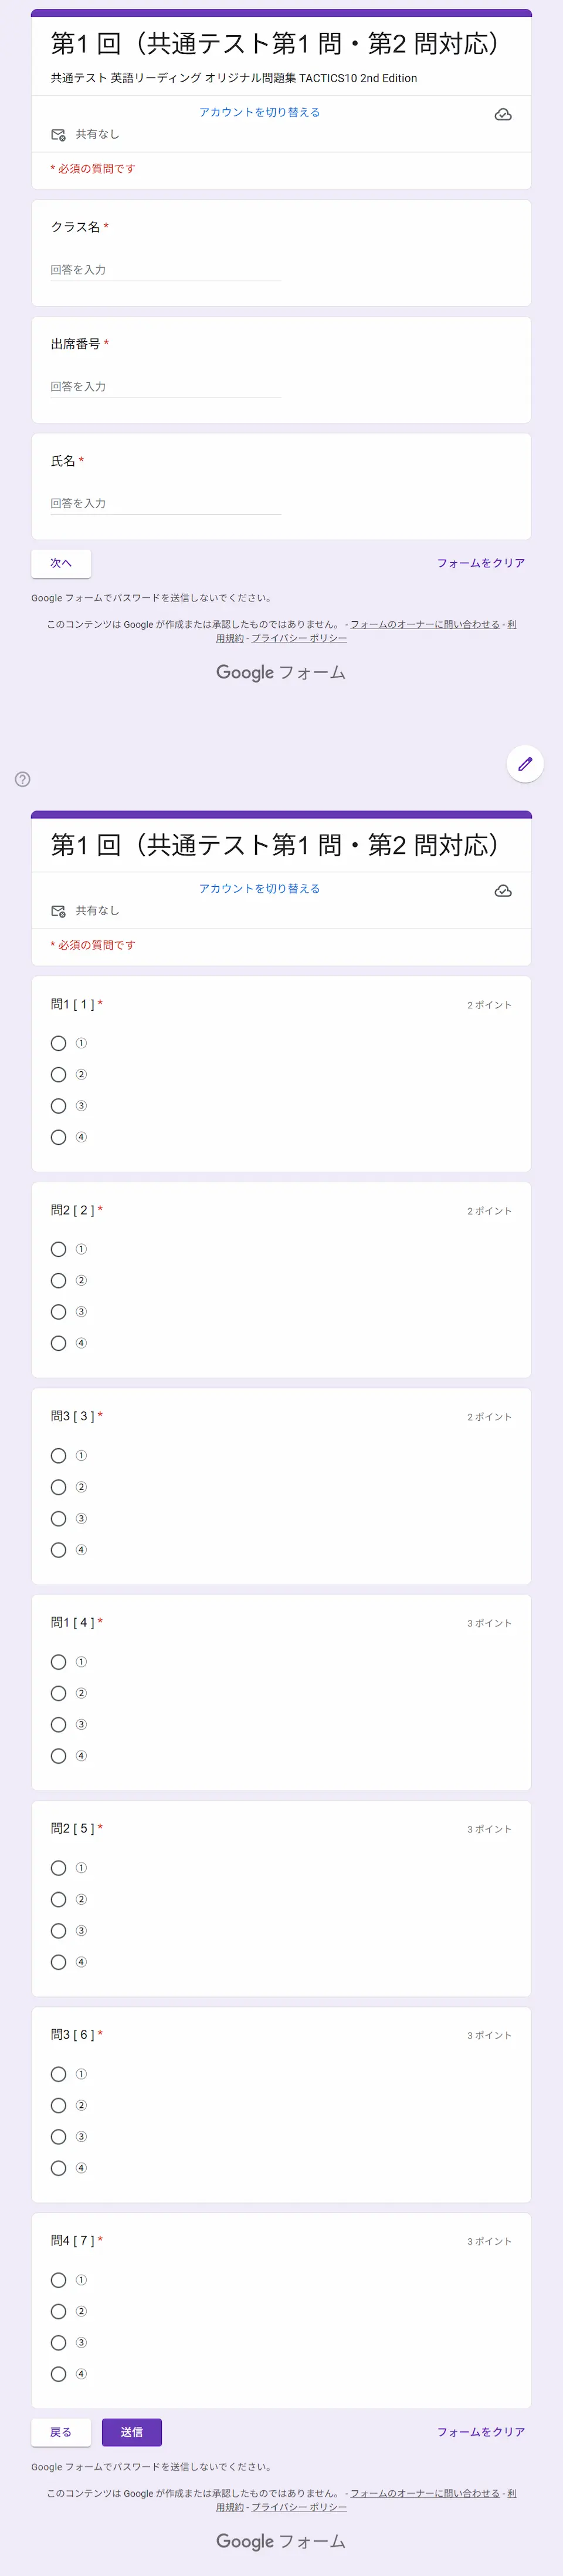The height and width of the screenshot is (2576, 563).
Task: Click the cloud saved icon in first form header
Action: [x=503, y=115]
